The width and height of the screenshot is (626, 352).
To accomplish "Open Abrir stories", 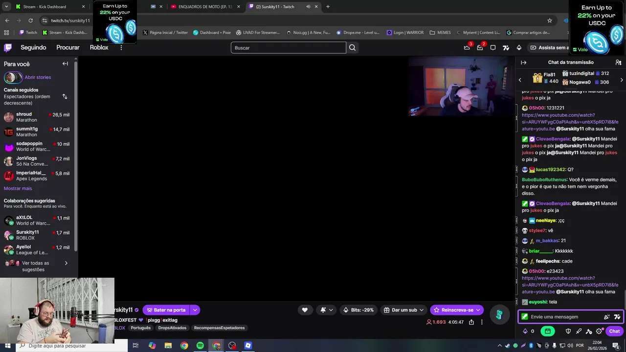I will 38,77.
